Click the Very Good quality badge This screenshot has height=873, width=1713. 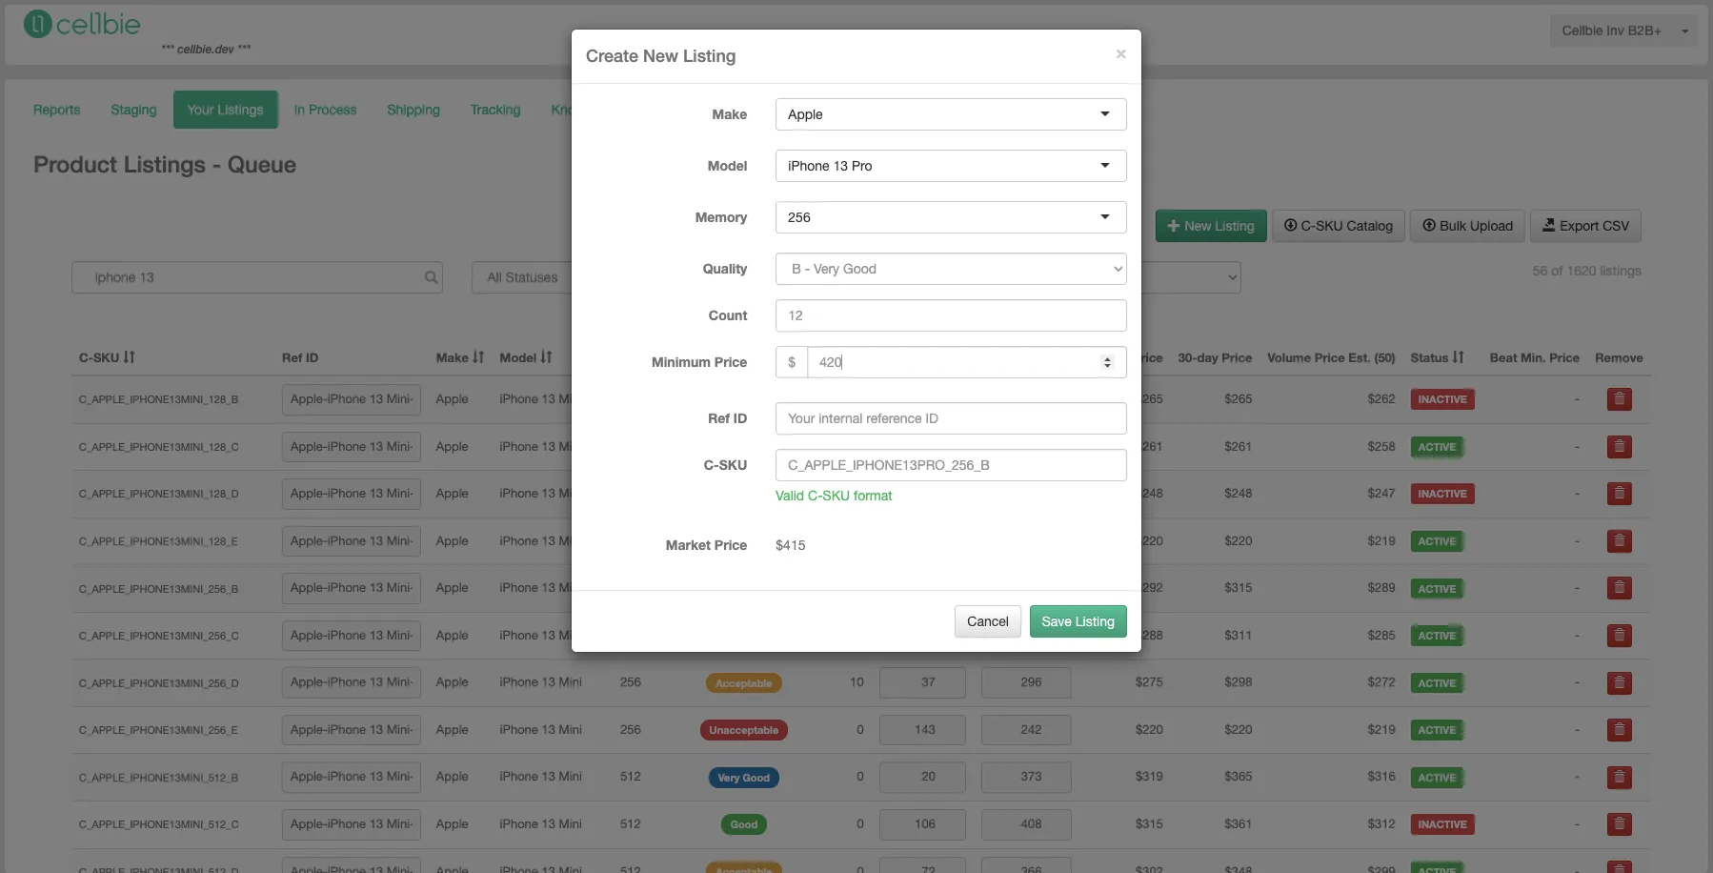743,778
